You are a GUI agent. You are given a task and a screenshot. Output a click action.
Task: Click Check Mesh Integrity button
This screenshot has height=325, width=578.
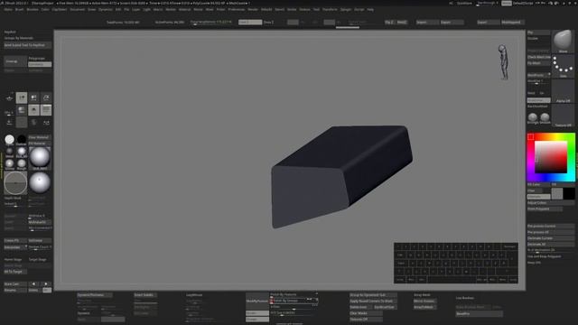click(x=538, y=57)
